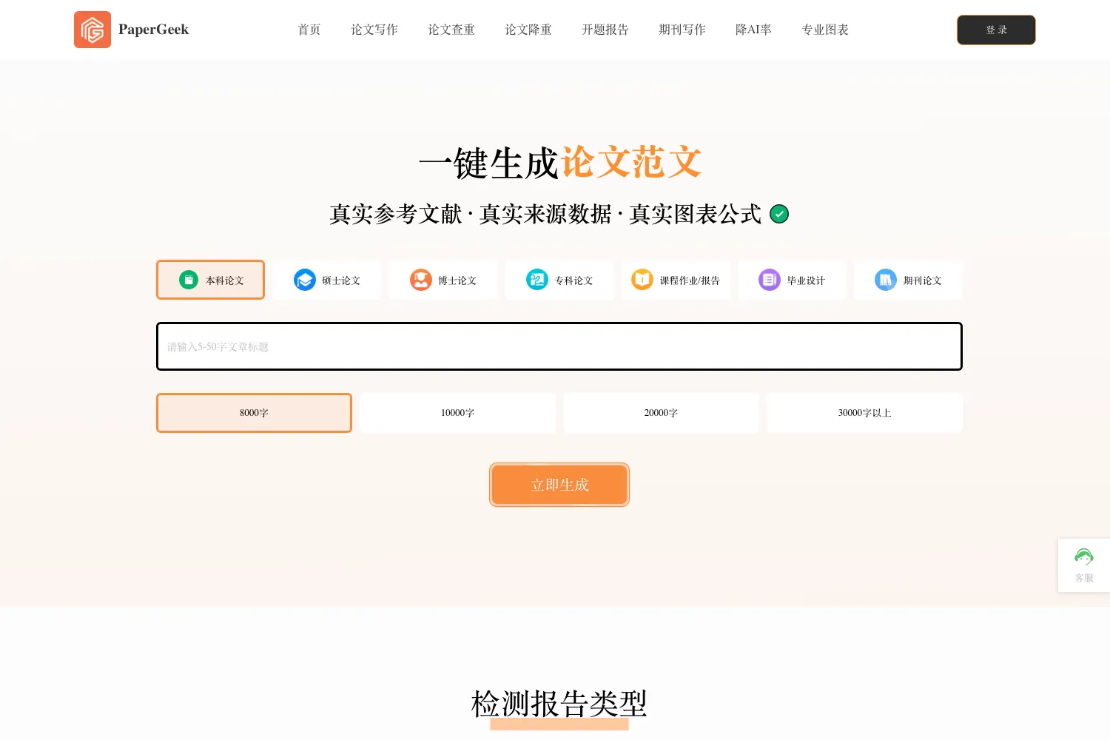Open the 论文降重 nav item
Screen dimensions: 1110x740
[x=528, y=30]
